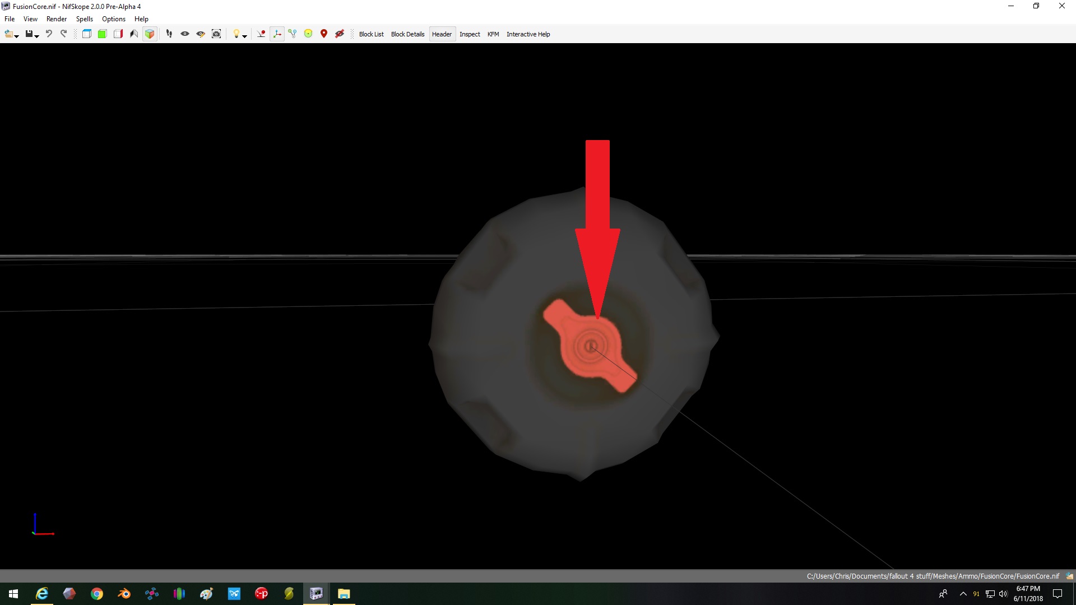
Task: Toggle collision sphere display icon
Action: [308, 34]
